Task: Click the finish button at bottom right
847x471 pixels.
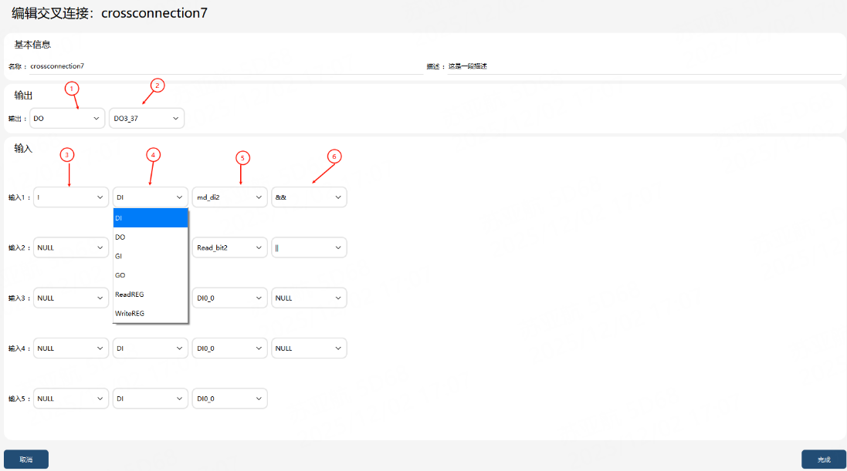Action: click(824, 459)
